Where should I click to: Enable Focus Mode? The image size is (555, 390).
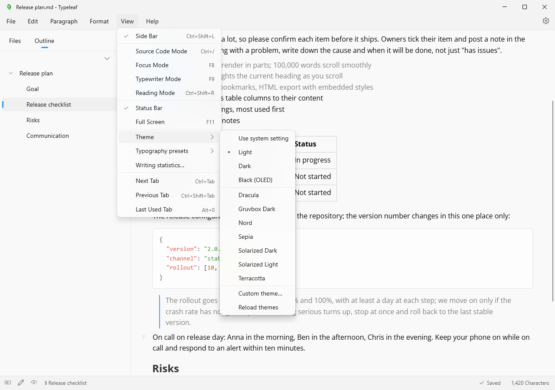click(169, 65)
